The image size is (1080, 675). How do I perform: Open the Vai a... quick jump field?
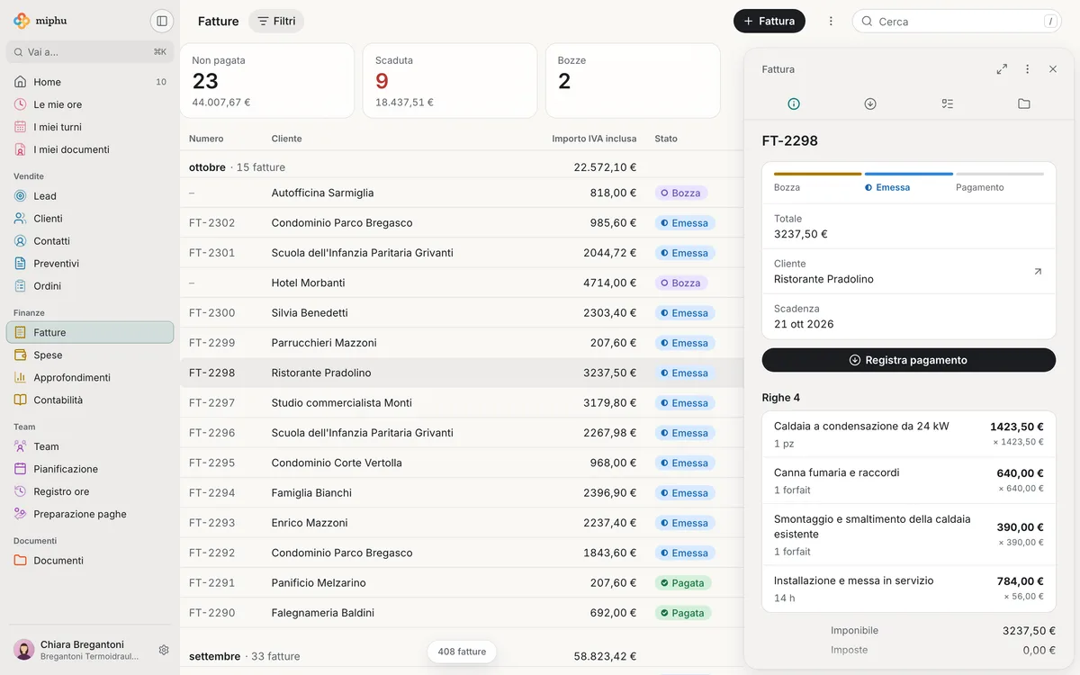coord(90,51)
